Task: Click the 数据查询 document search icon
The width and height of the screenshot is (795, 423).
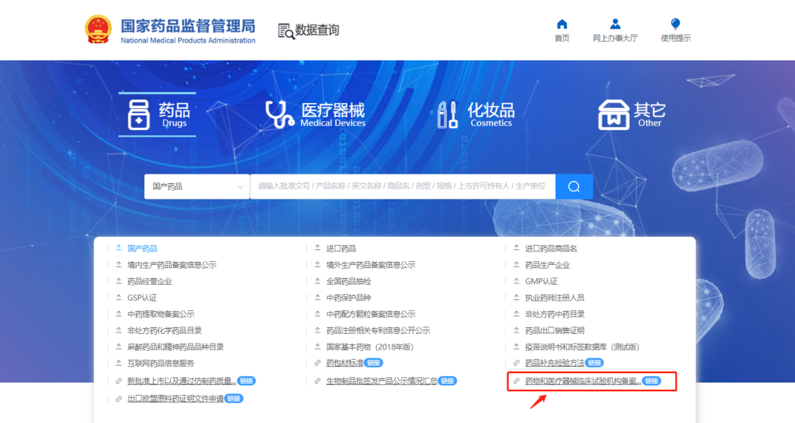Action: coord(286,31)
